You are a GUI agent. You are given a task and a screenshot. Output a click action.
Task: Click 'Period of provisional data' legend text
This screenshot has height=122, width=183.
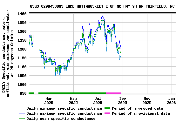coord(141,113)
